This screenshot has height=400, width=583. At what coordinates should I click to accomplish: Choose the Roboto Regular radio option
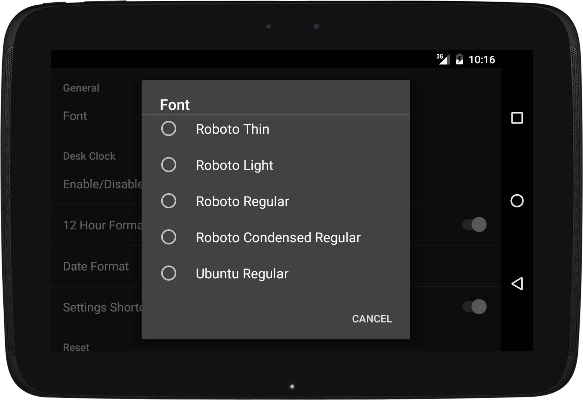click(x=168, y=201)
